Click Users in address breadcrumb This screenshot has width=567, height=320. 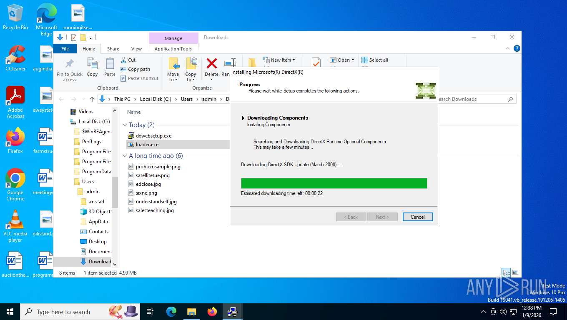(187, 99)
